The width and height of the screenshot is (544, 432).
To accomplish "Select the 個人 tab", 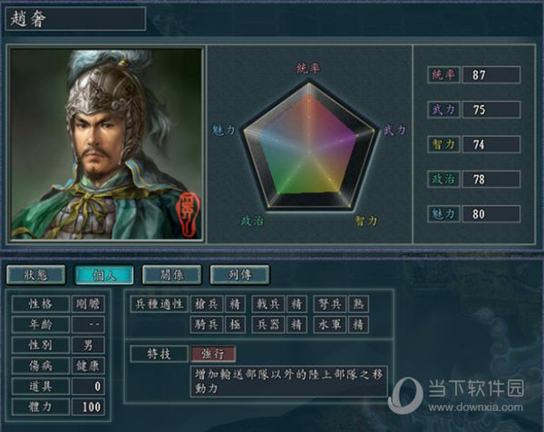I will tap(104, 275).
